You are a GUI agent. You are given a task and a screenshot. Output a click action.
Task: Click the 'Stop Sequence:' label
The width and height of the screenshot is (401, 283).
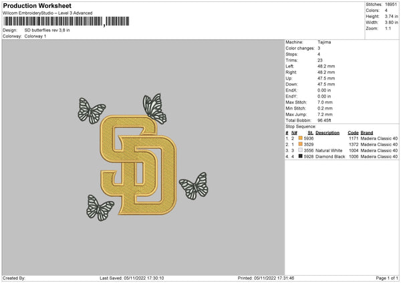pos(301,127)
